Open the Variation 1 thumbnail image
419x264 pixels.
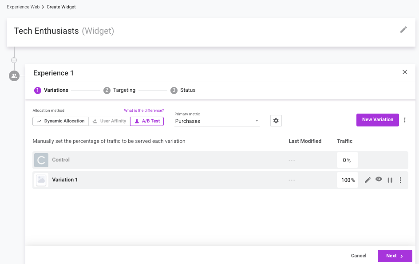[x=41, y=180]
